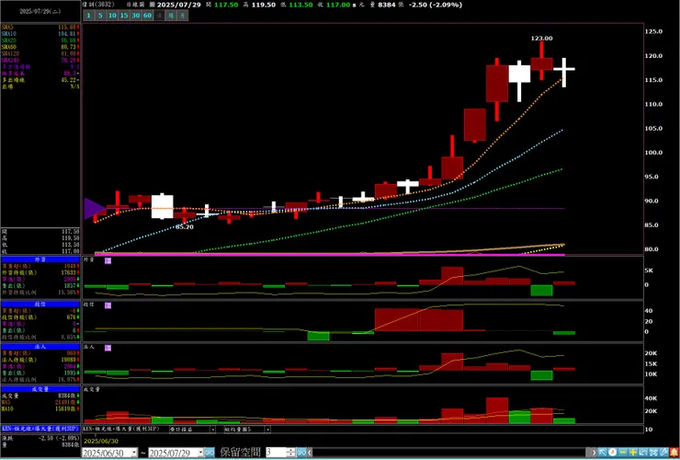Click the 保留空間 input showing 3
The width and height of the screenshot is (680, 460).
coord(277,453)
